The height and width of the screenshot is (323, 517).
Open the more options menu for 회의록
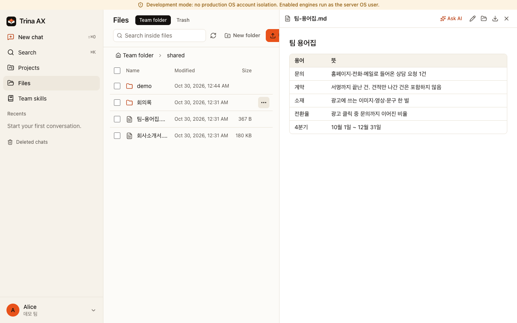(x=264, y=103)
